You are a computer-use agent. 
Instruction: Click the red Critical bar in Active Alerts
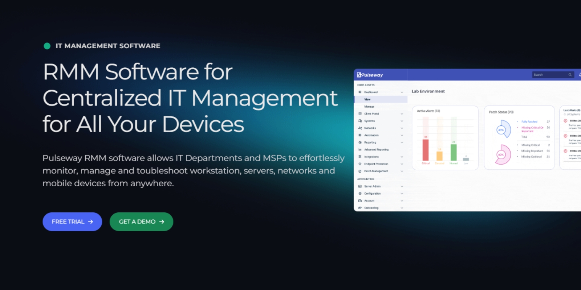pyautogui.click(x=426, y=149)
